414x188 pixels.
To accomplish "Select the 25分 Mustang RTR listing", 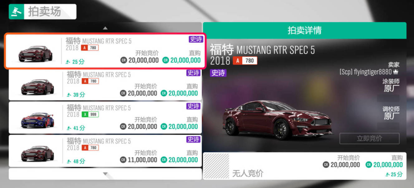I will pyautogui.click(x=105, y=51).
